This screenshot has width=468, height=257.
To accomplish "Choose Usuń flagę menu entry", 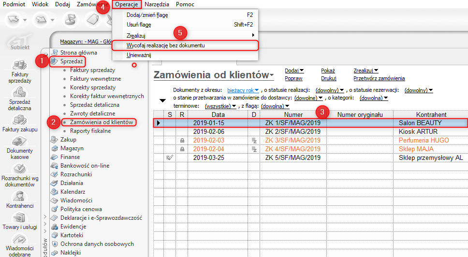I will [x=185, y=25].
